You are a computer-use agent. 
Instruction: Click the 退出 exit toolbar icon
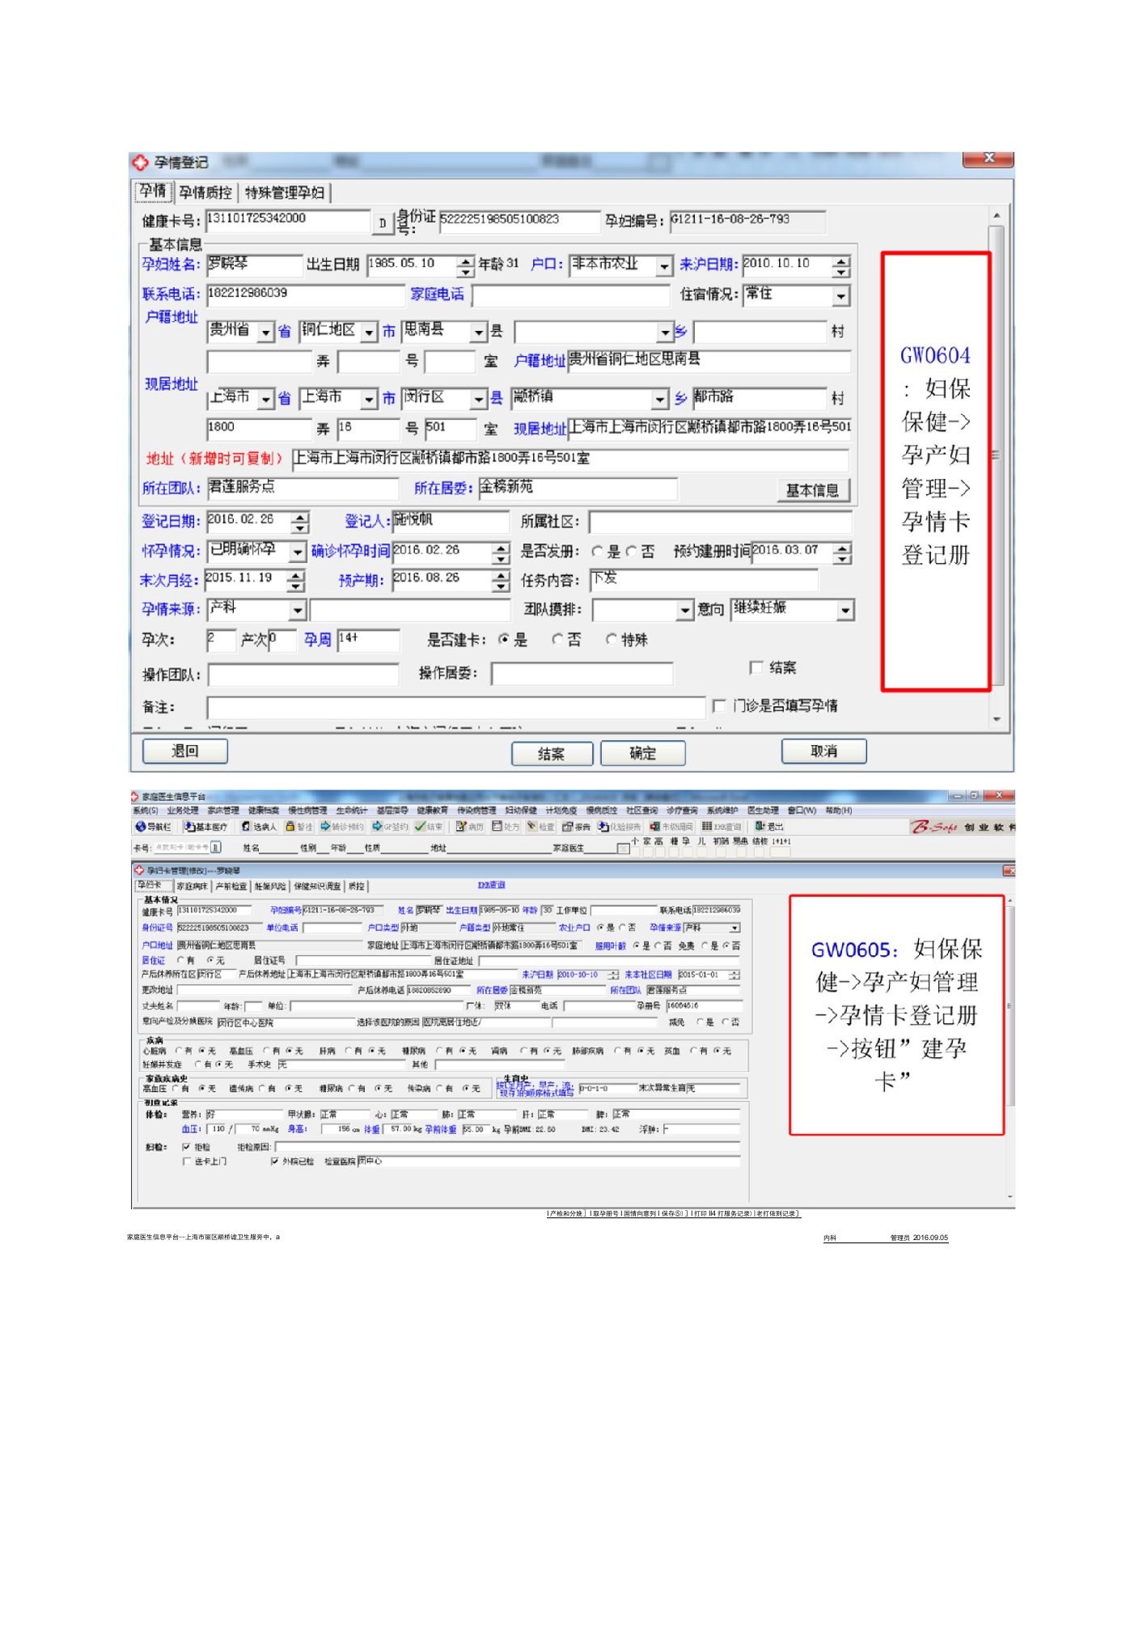coord(768,827)
